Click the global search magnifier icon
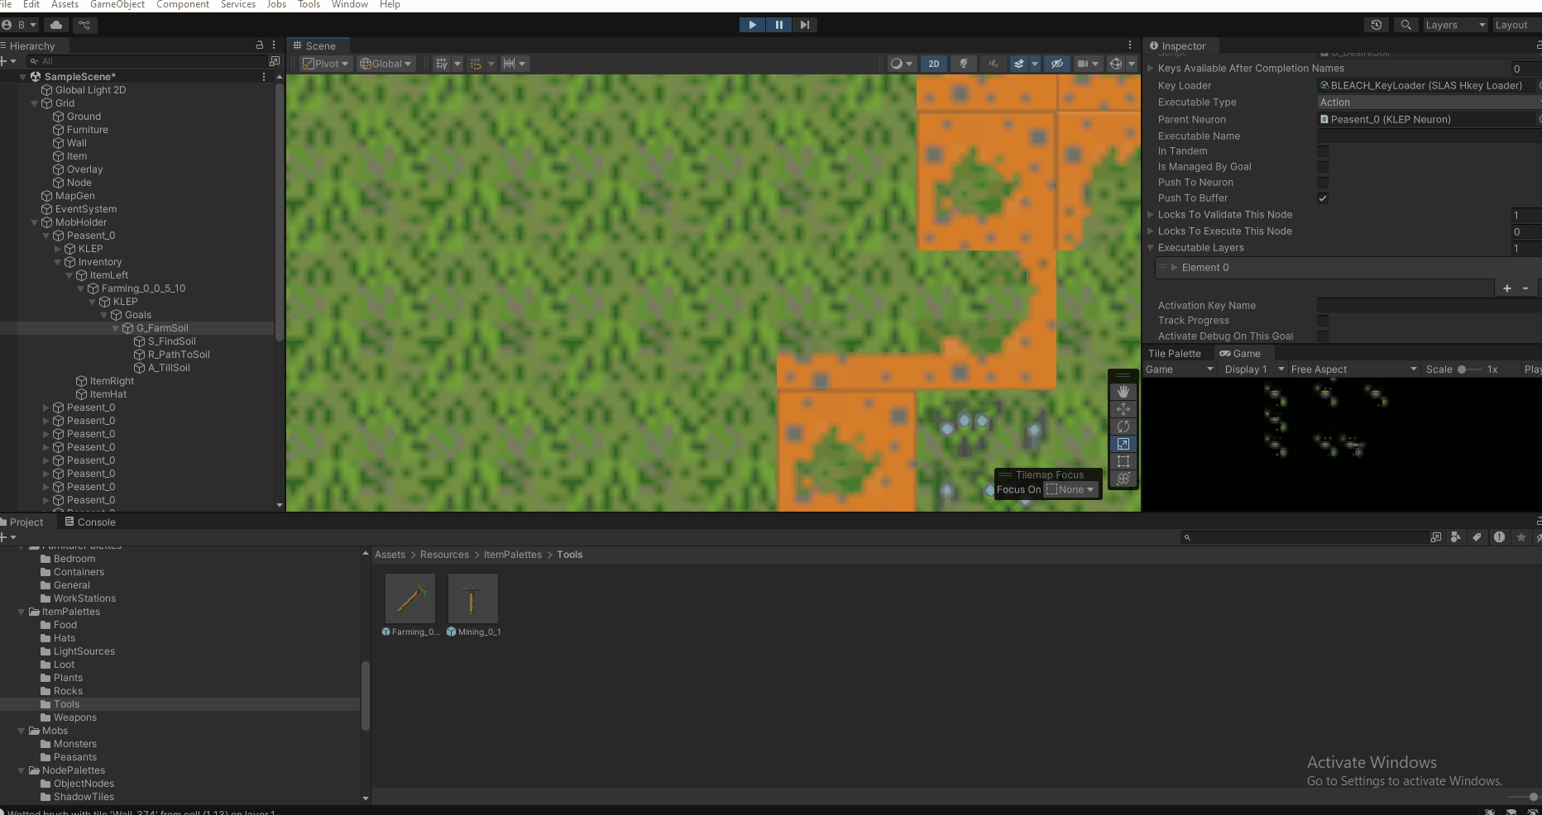 [x=1406, y=25]
